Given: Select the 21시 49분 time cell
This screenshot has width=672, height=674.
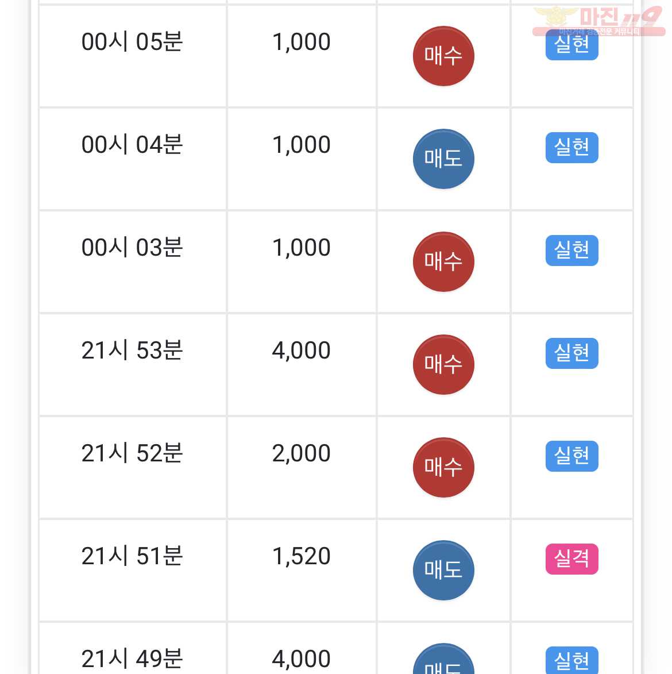Looking at the screenshot, I should (132, 648).
